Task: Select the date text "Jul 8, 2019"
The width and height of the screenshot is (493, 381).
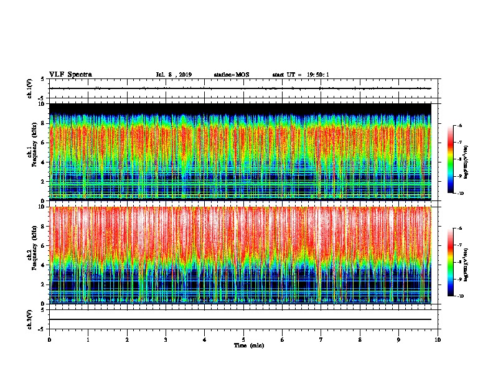Action: click(x=174, y=75)
